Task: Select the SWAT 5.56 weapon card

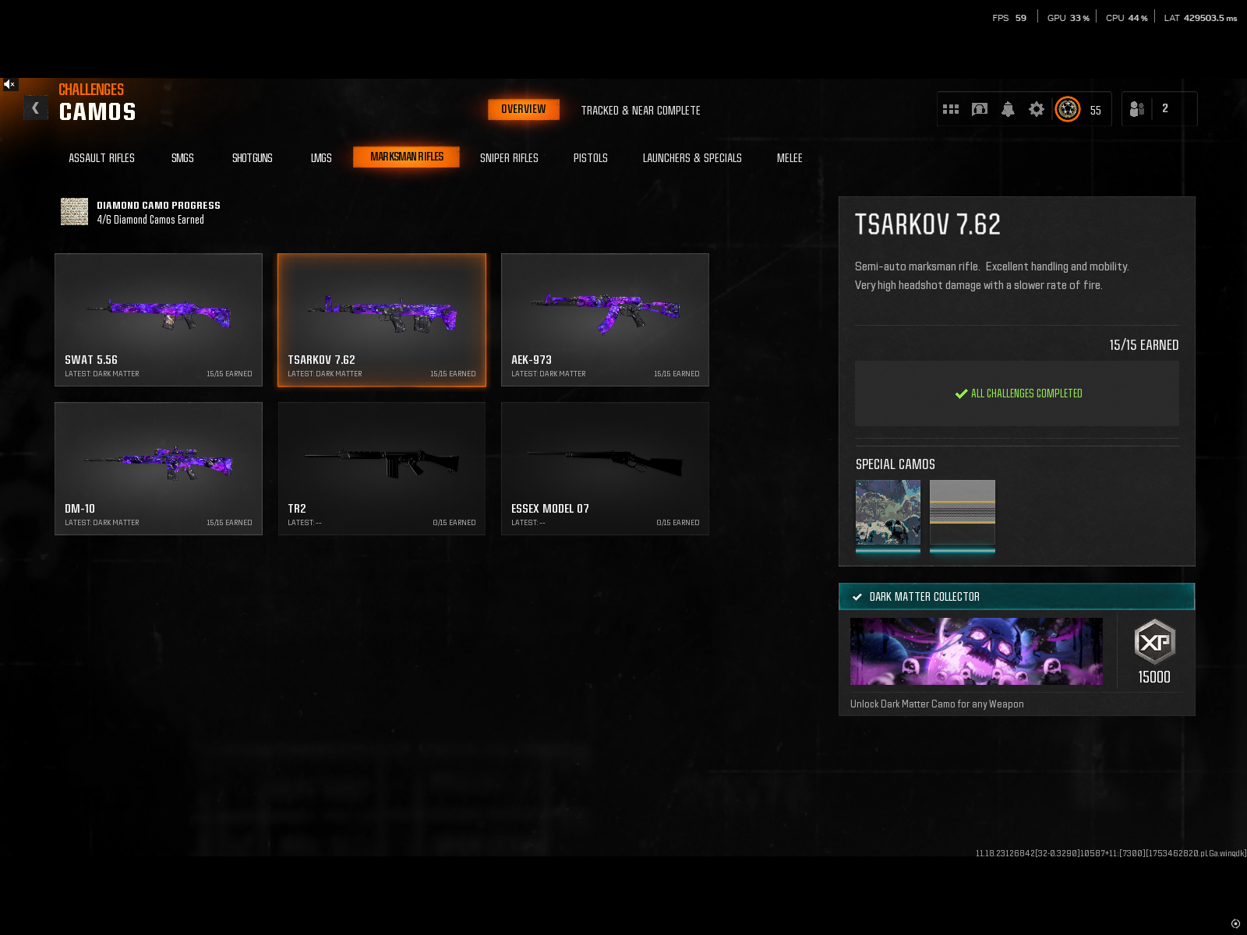Action: point(158,319)
